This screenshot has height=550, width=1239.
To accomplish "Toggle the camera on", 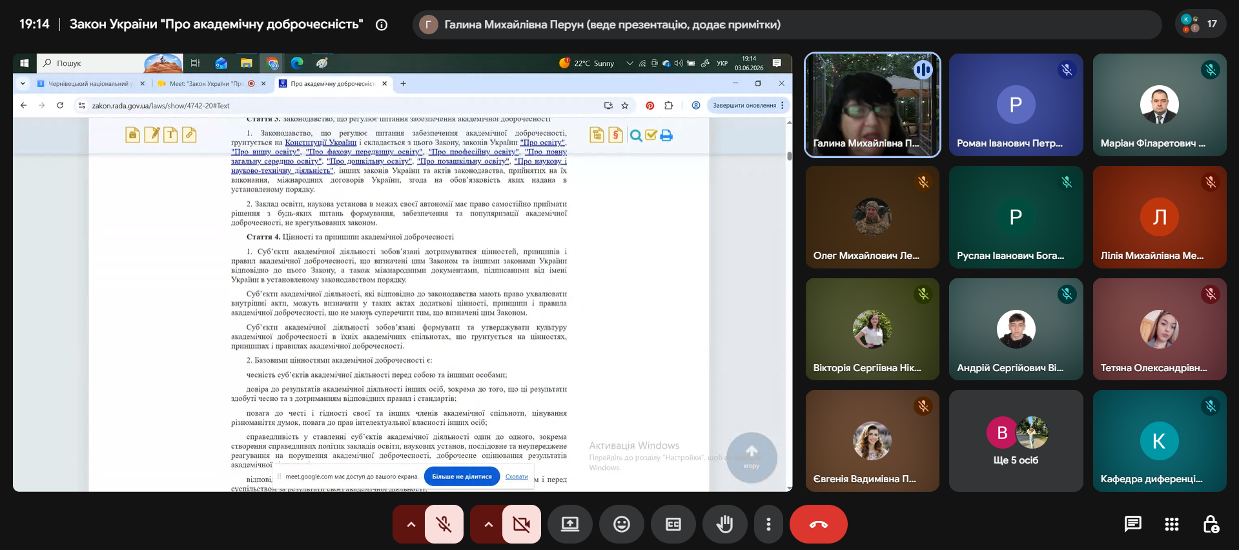I will click(522, 524).
